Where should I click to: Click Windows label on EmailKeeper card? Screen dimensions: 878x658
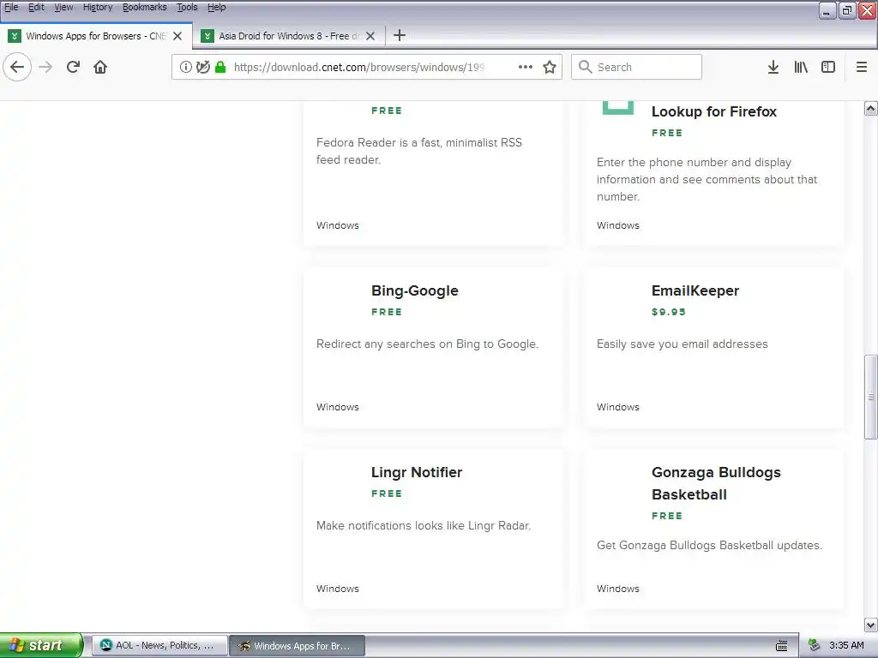tap(617, 407)
